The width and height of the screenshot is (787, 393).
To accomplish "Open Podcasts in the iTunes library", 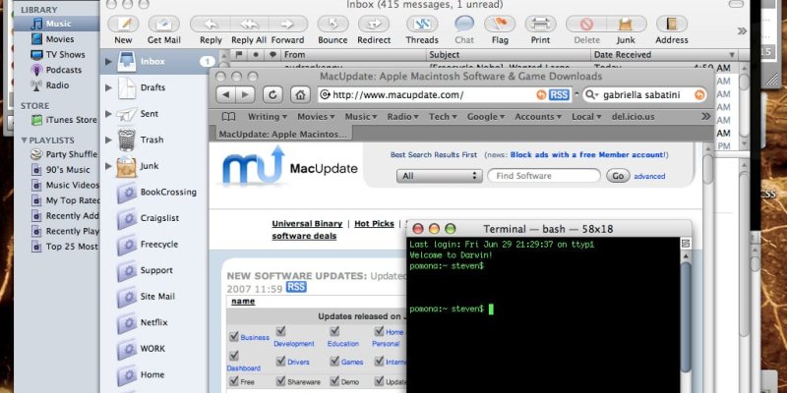I will click(x=65, y=70).
